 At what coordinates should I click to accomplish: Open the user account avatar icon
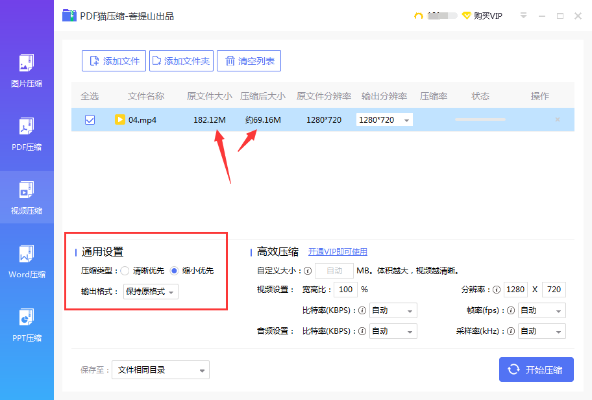(x=418, y=16)
